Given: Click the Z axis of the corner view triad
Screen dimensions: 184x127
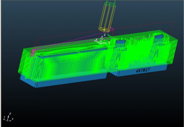Looking at the screenshot, I should 8,118.
